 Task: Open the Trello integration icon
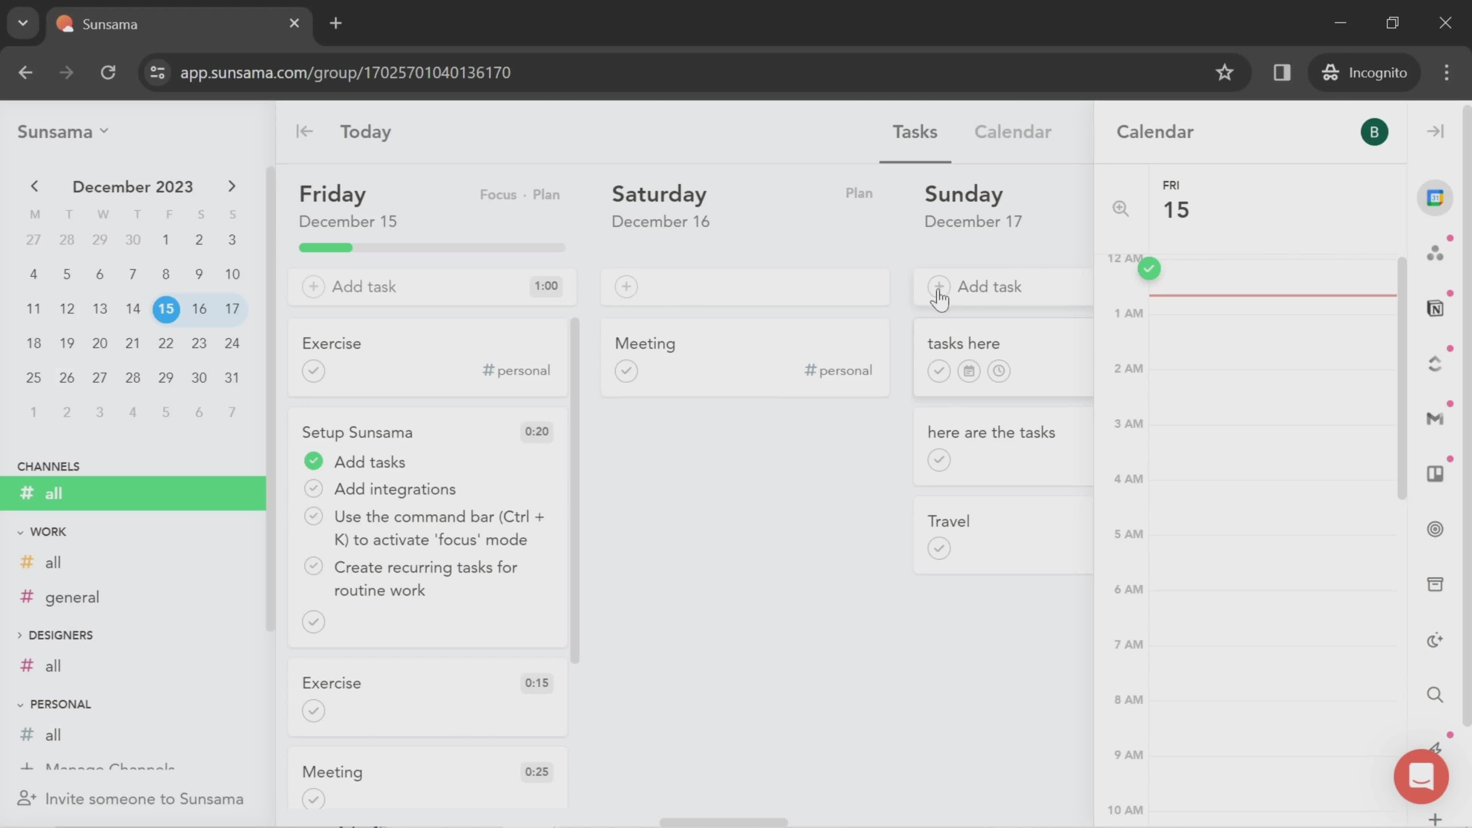1435,474
